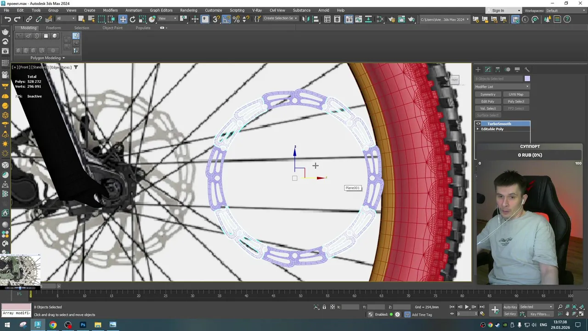
Task: Toggle TurboSmooth modifier visibility eye
Action: click(x=478, y=124)
